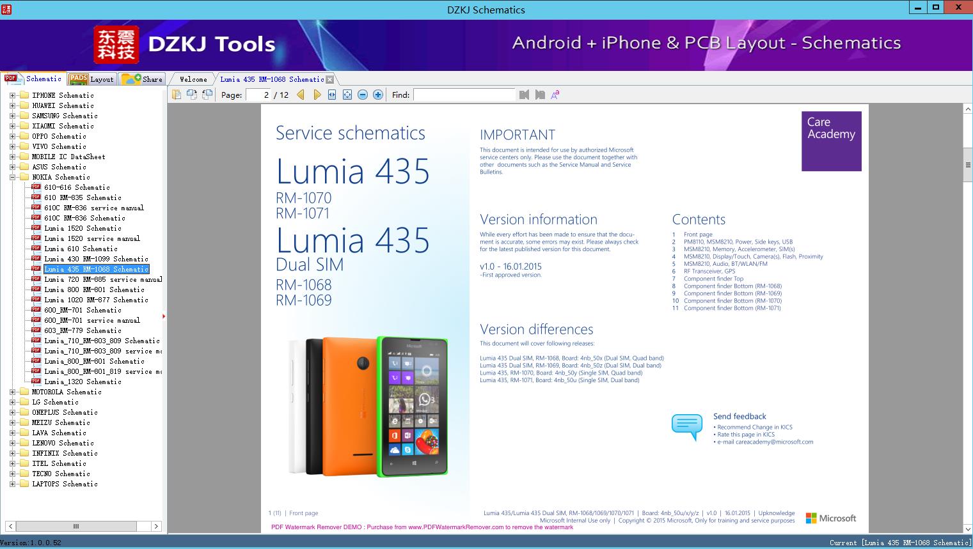Click the Care Academy purple badge
Screen dimensions: 973x549
(831, 141)
